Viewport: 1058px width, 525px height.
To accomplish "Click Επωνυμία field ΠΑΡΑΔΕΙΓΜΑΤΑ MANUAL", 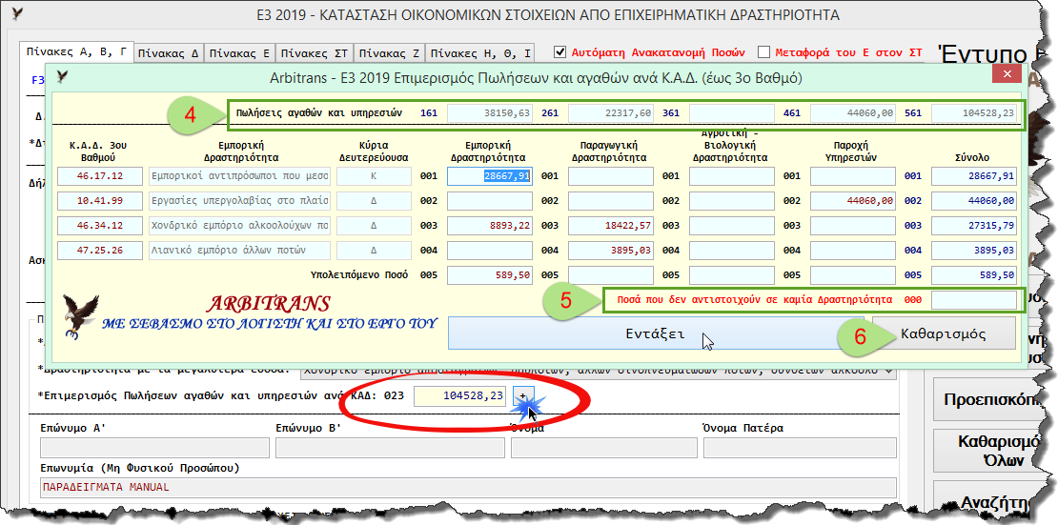I will click(468, 487).
